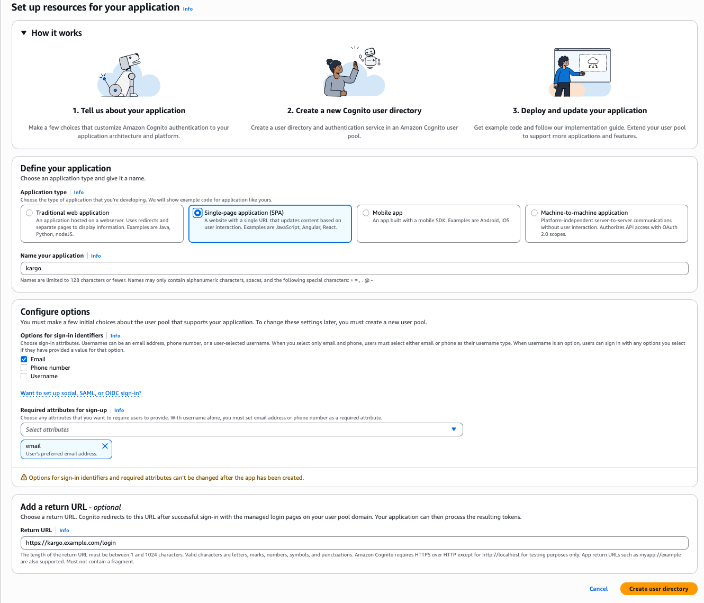Click the warning icon in the notice bar
This screenshot has height=603, width=704.
pyautogui.click(x=24, y=477)
